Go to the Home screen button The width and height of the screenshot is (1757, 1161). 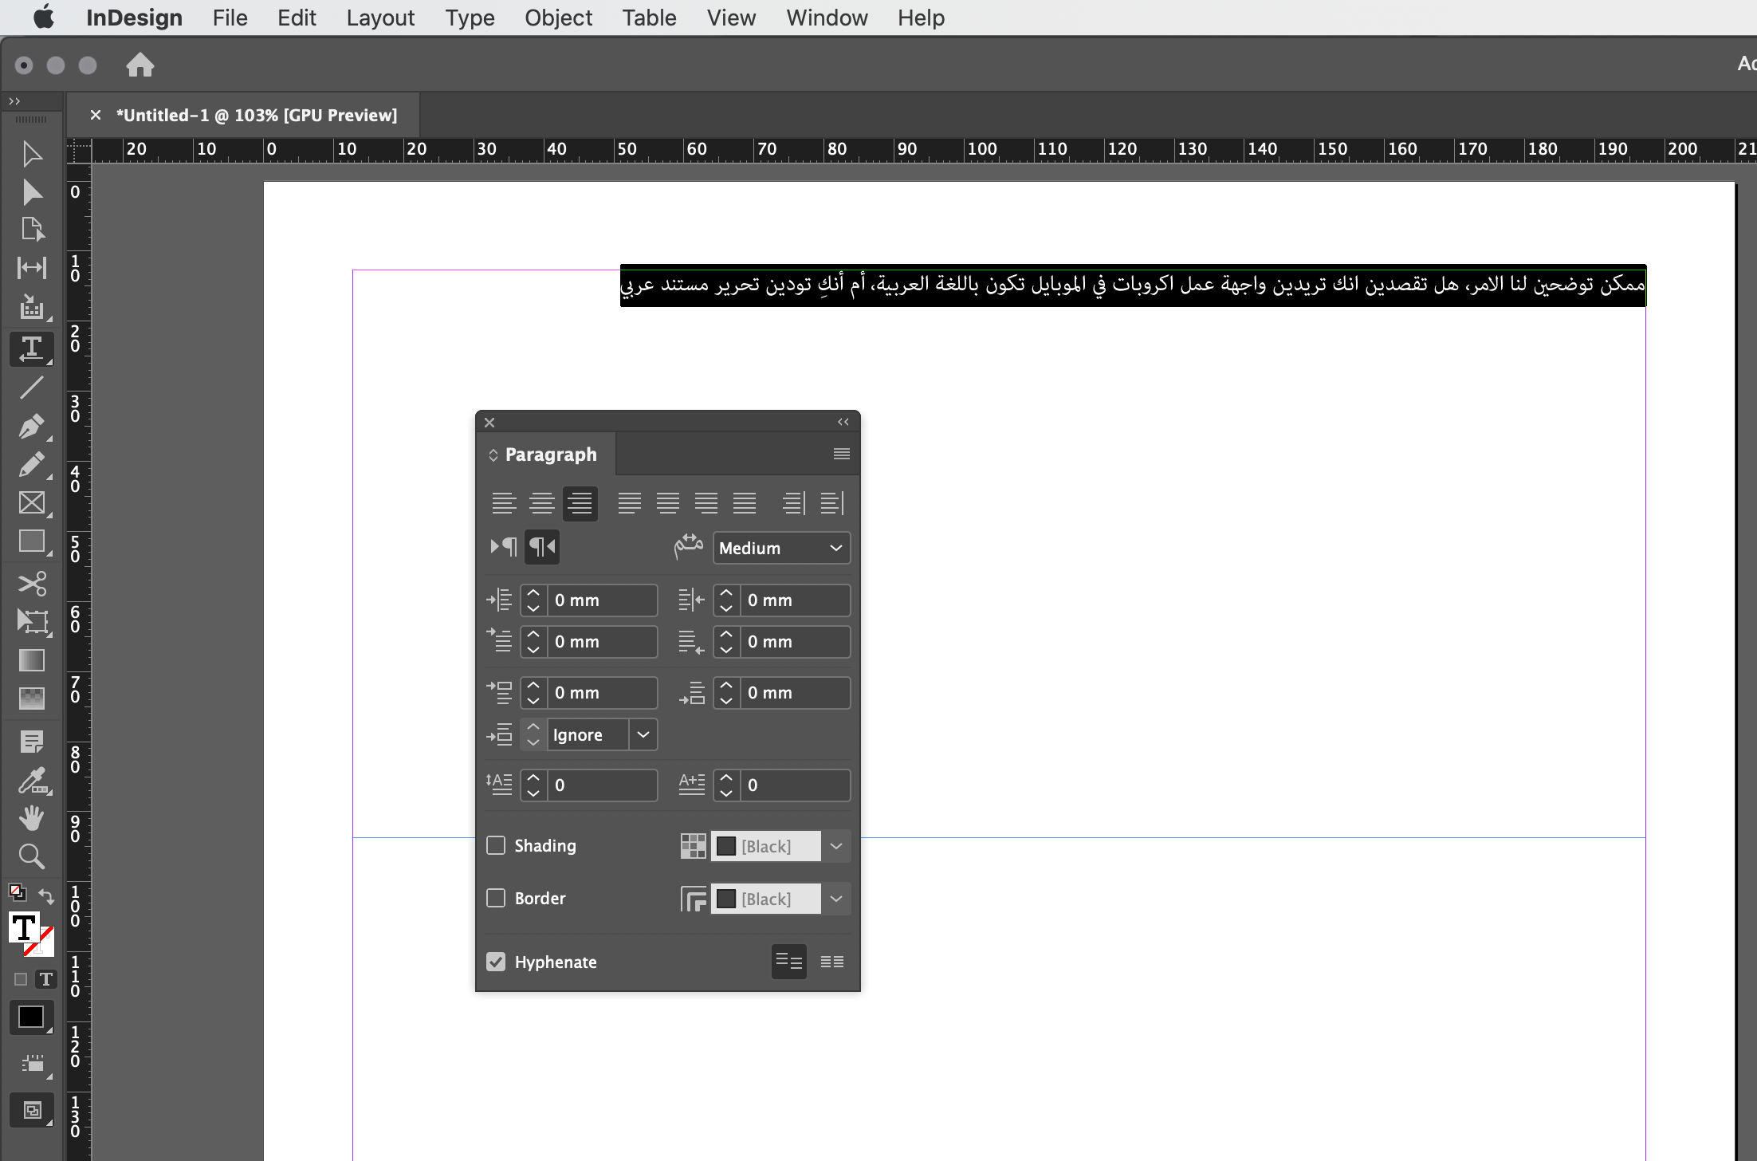[x=140, y=65]
